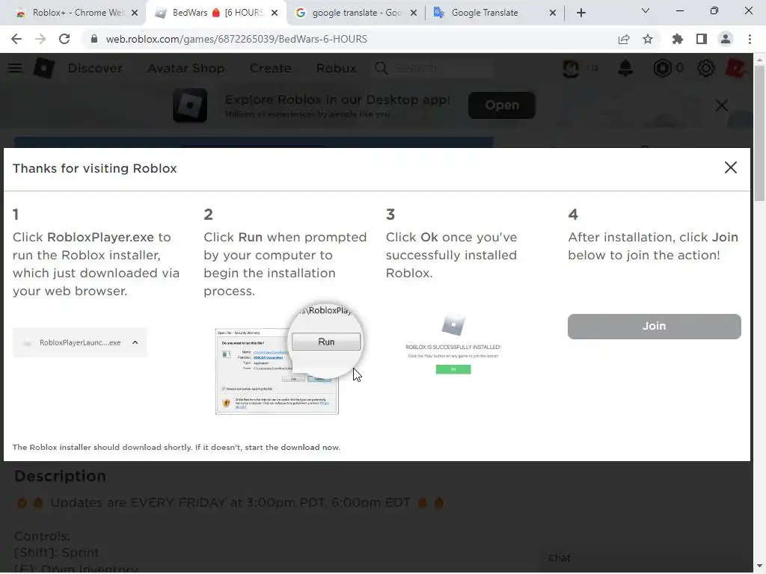The height and width of the screenshot is (574, 766).
Task: Open the Robux page
Action: (336, 68)
